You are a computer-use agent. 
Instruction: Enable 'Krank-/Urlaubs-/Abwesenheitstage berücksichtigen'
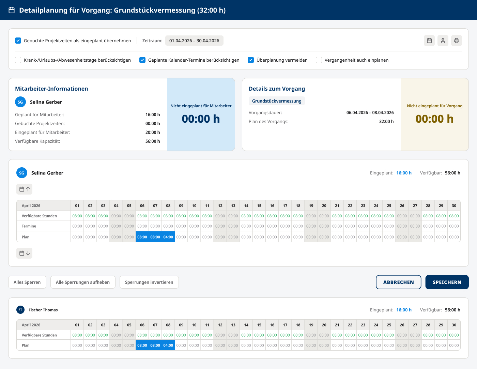18,60
